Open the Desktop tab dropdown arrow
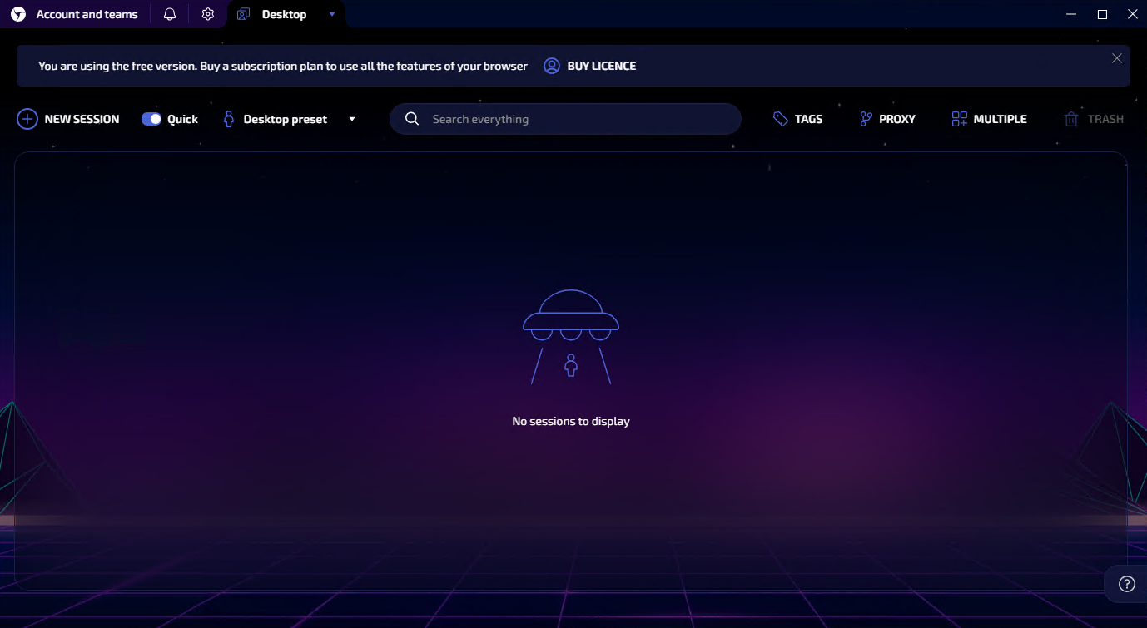This screenshot has height=628, width=1147. point(332,14)
